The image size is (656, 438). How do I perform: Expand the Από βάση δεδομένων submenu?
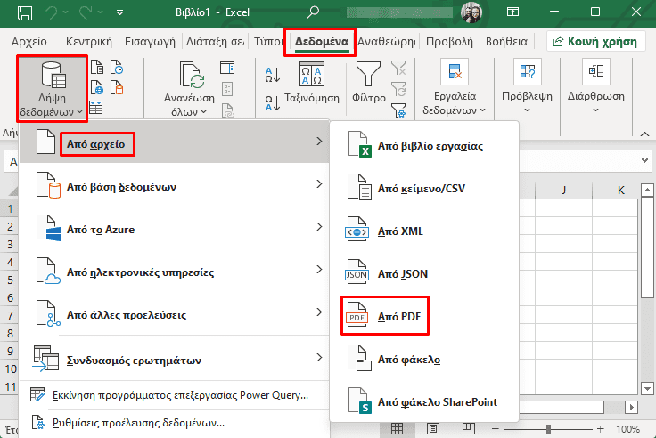[175, 186]
